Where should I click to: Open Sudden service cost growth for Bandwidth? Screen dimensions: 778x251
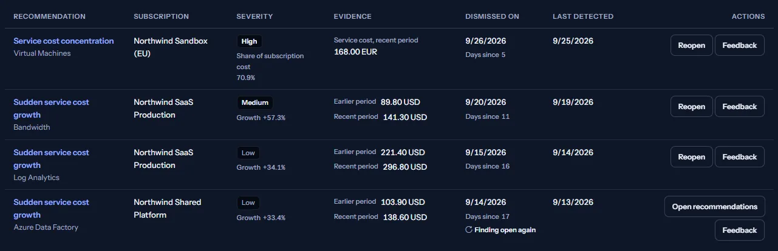point(51,109)
